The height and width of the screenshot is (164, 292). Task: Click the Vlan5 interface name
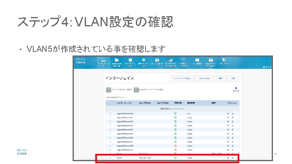[119, 158]
